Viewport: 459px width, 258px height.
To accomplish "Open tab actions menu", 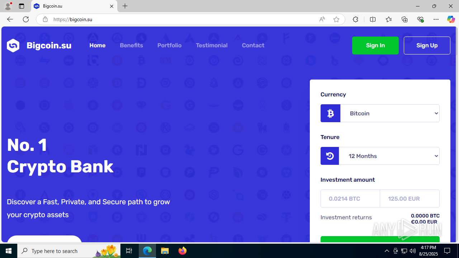I will (22, 6).
